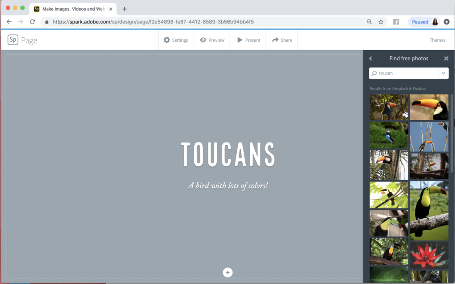Expand the photo search dropdown arrow
This screenshot has height=284, width=455.
pyautogui.click(x=443, y=73)
